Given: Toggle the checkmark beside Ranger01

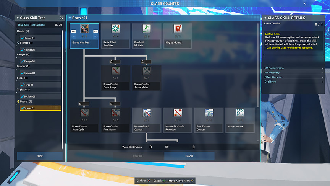Looking at the screenshot, I should point(22,61).
